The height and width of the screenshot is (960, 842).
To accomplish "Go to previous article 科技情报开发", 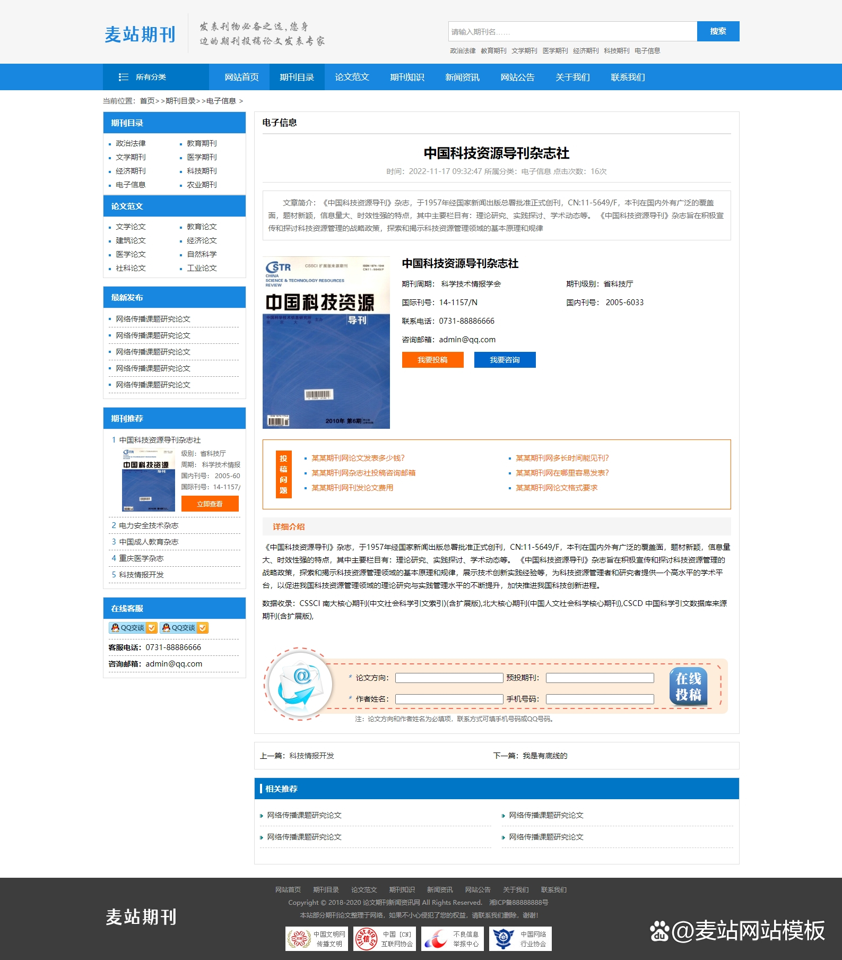I will tap(312, 756).
